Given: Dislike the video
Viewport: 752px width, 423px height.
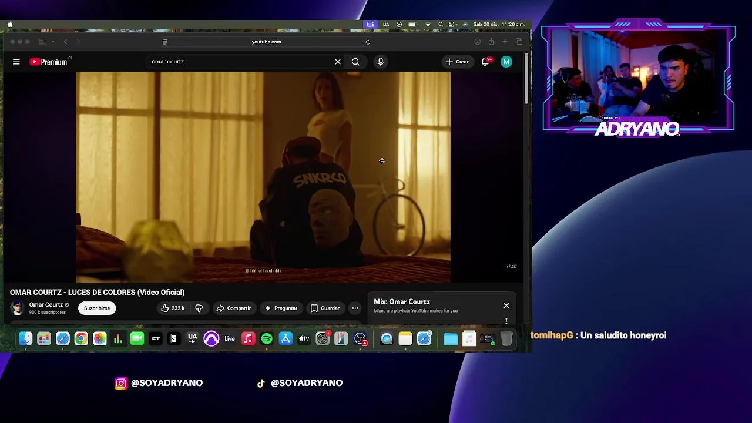Looking at the screenshot, I should coord(199,308).
